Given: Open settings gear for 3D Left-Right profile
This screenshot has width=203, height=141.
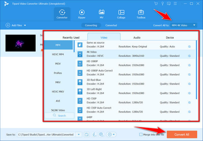Looking at the screenshot, I should [x=189, y=93].
